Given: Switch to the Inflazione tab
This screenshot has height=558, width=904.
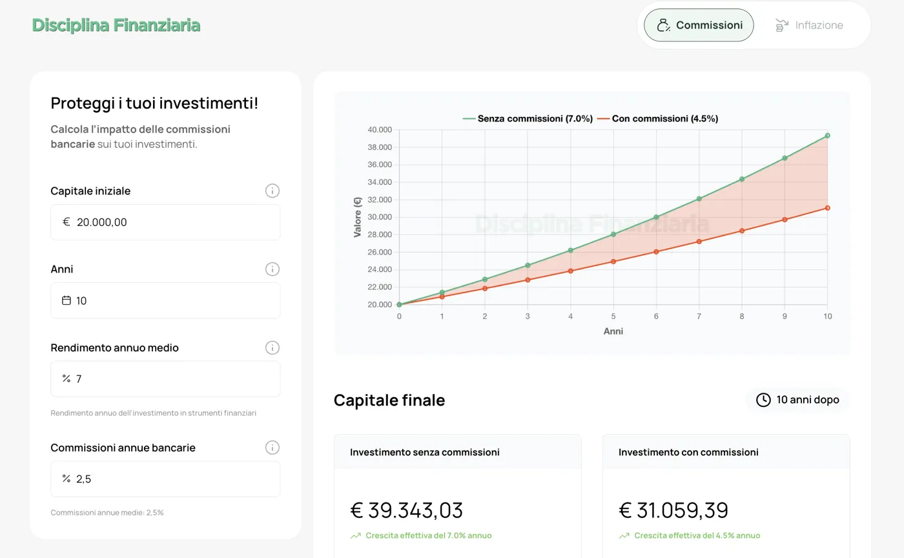Looking at the screenshot, I should [809, 25].
